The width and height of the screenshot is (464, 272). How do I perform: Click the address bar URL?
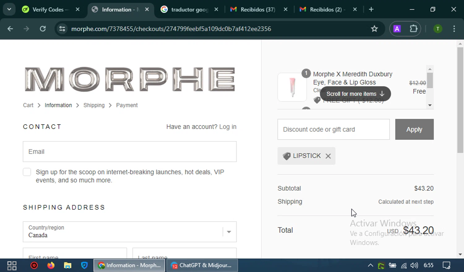(x=171, y=29)
